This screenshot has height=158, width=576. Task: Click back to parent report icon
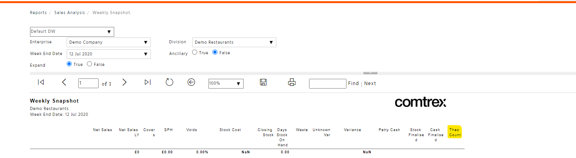pos(191,82)
